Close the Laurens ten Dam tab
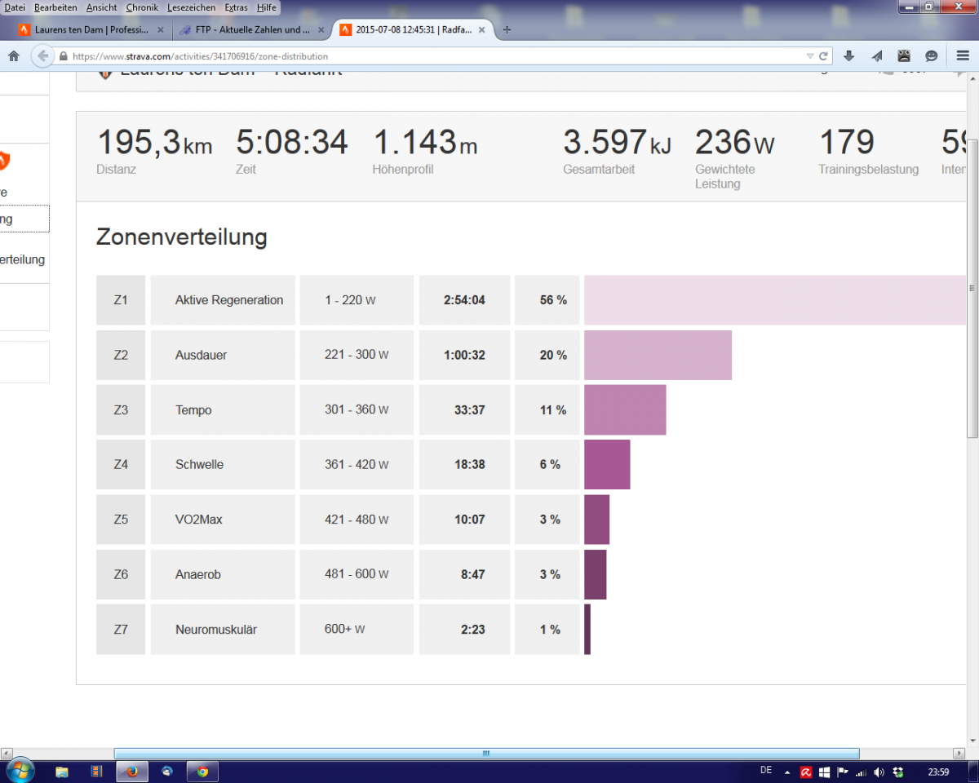The image size is (979, 783). (160, 29)
